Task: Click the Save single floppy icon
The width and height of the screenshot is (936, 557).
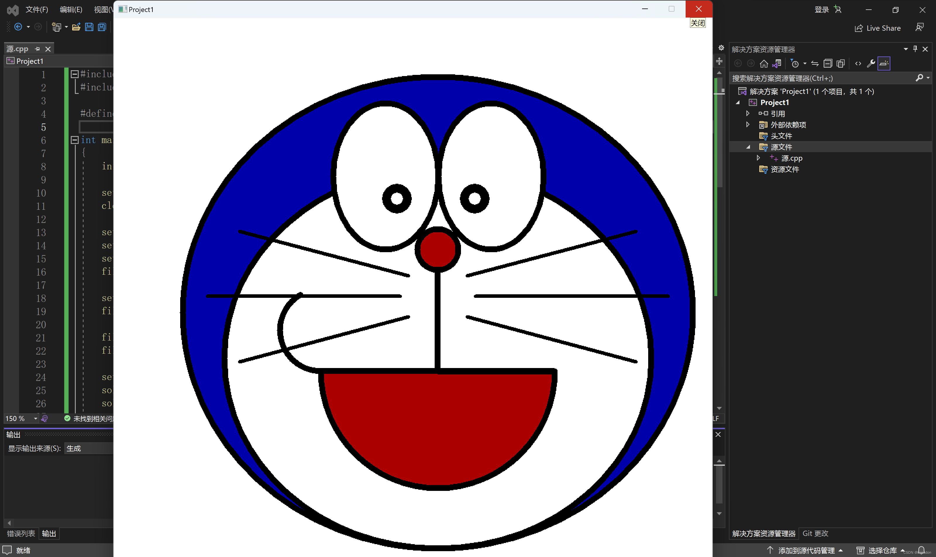Action: click(89, 27)
